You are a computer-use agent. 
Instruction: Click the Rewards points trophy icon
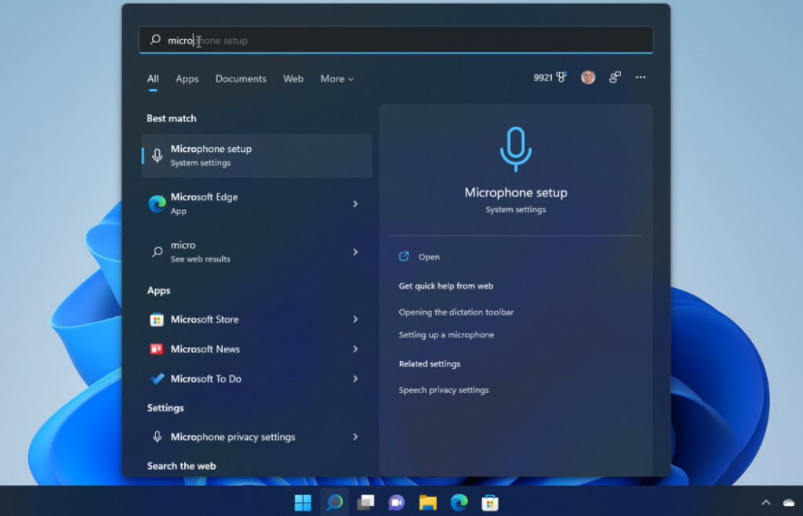coord(561,78)
